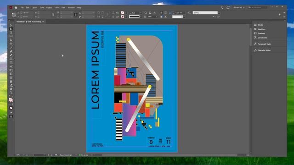294x165 pixels.
Task: Click the Adobe Stock search field
Action: click(258, 7)
